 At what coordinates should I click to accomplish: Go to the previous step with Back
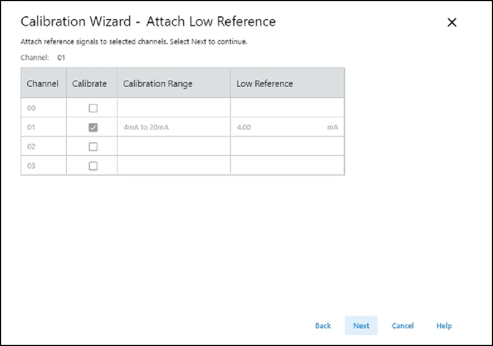click(x=323, y=326)
